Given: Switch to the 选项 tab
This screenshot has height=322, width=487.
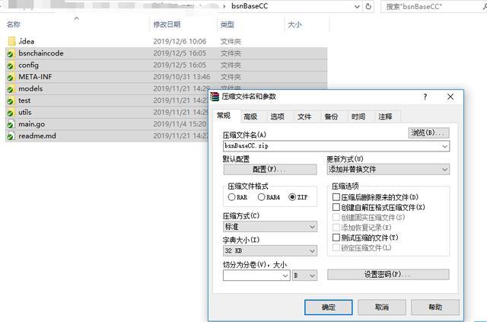Looking at the screenshot, I should (x=277, y=116).
